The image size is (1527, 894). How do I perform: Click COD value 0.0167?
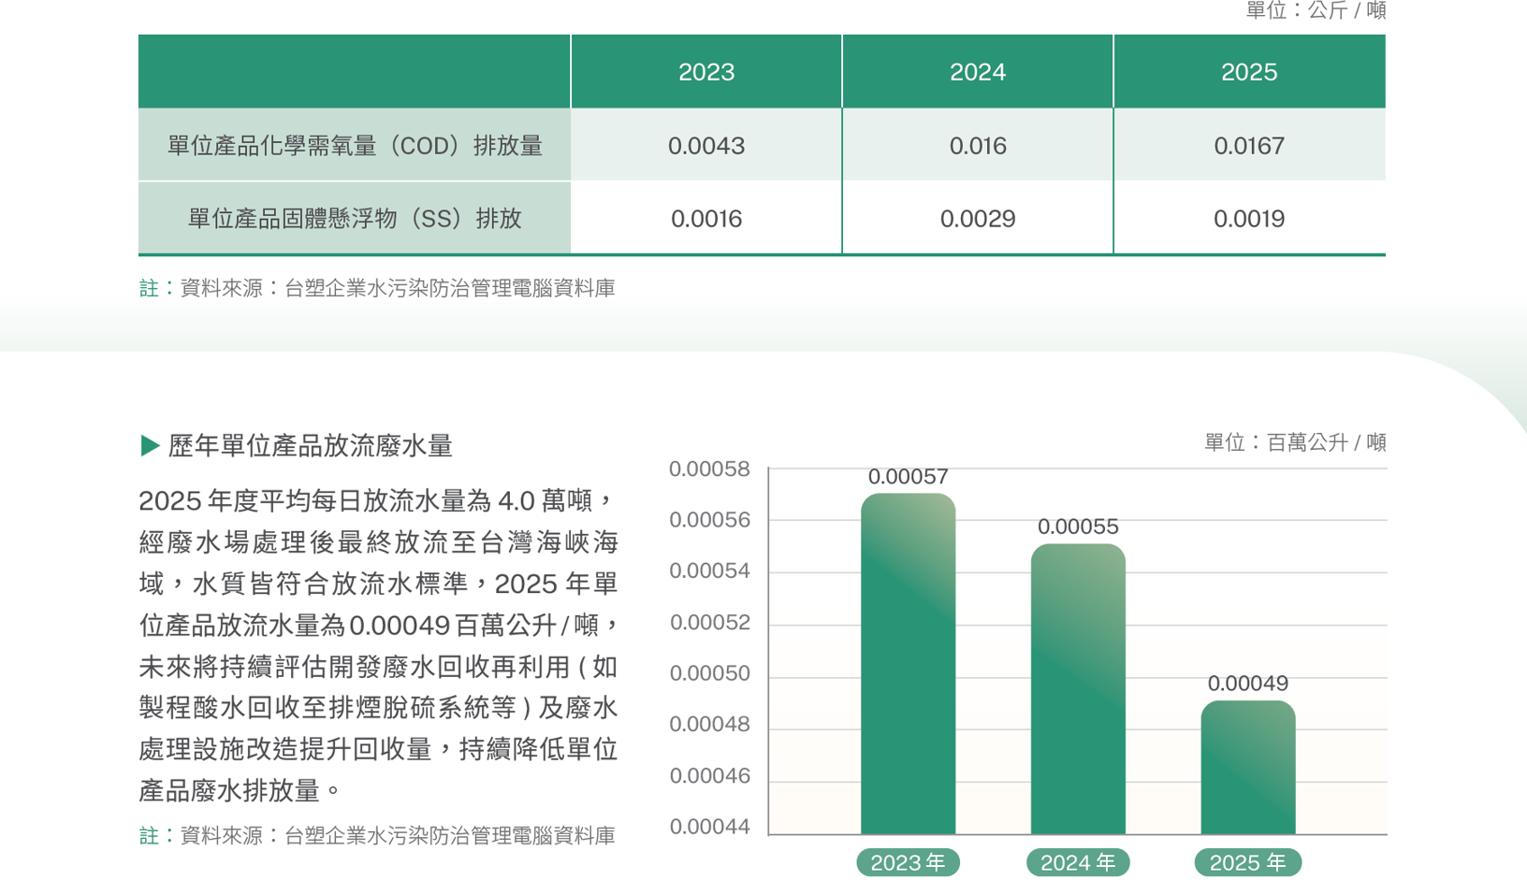click(1249, 146)
